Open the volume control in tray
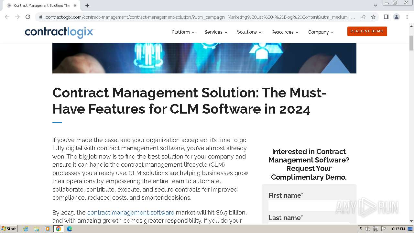The width and height of the screenshot is (414, 233). (x=368, y=229)
